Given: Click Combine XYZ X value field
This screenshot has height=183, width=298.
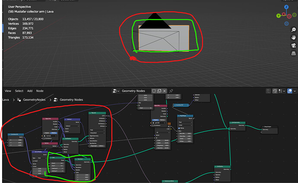Looking at the screenshot, I should tap(16, 140).
